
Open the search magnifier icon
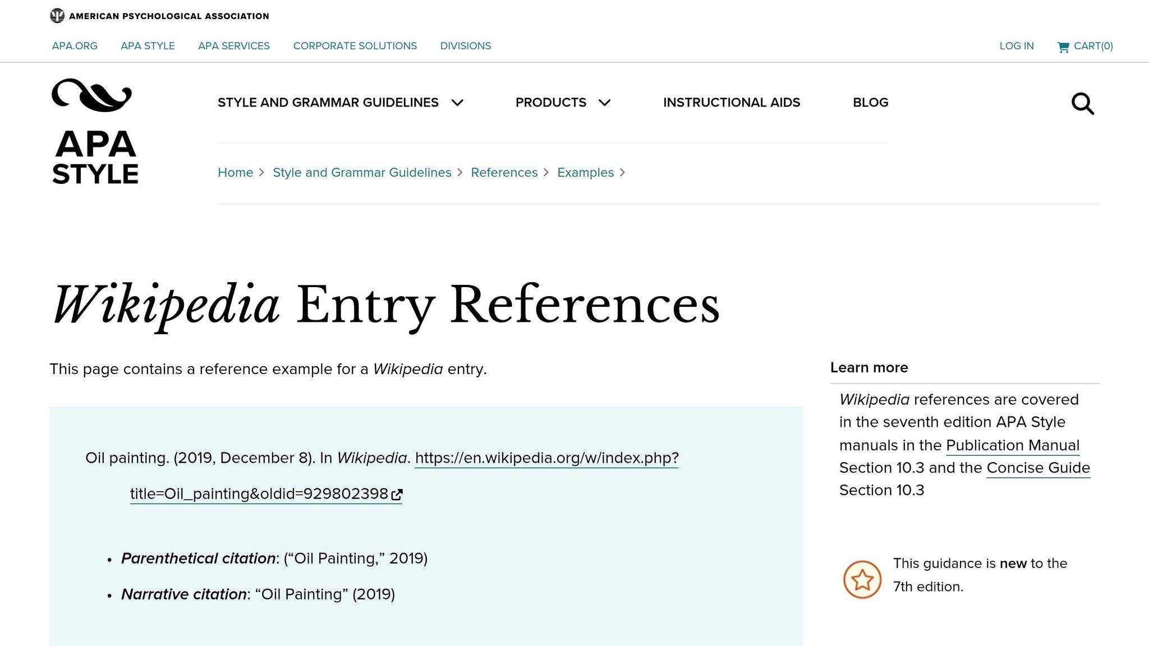click(x=1083, y=104)
